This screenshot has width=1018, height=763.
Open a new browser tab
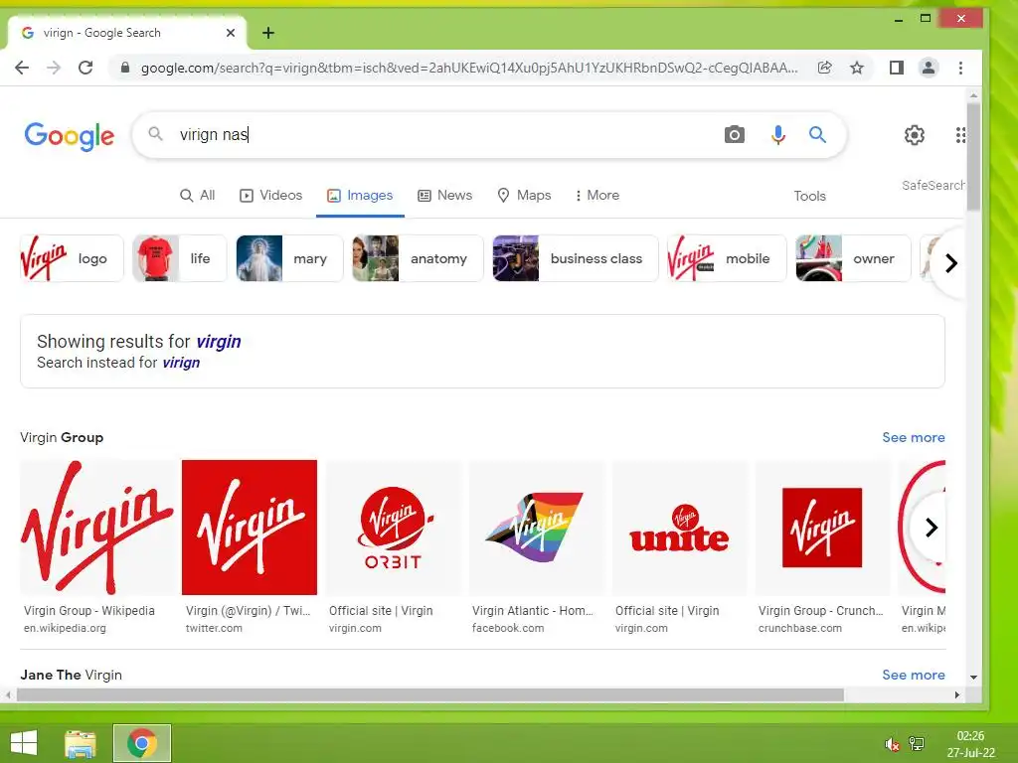(x=268, y=33)
